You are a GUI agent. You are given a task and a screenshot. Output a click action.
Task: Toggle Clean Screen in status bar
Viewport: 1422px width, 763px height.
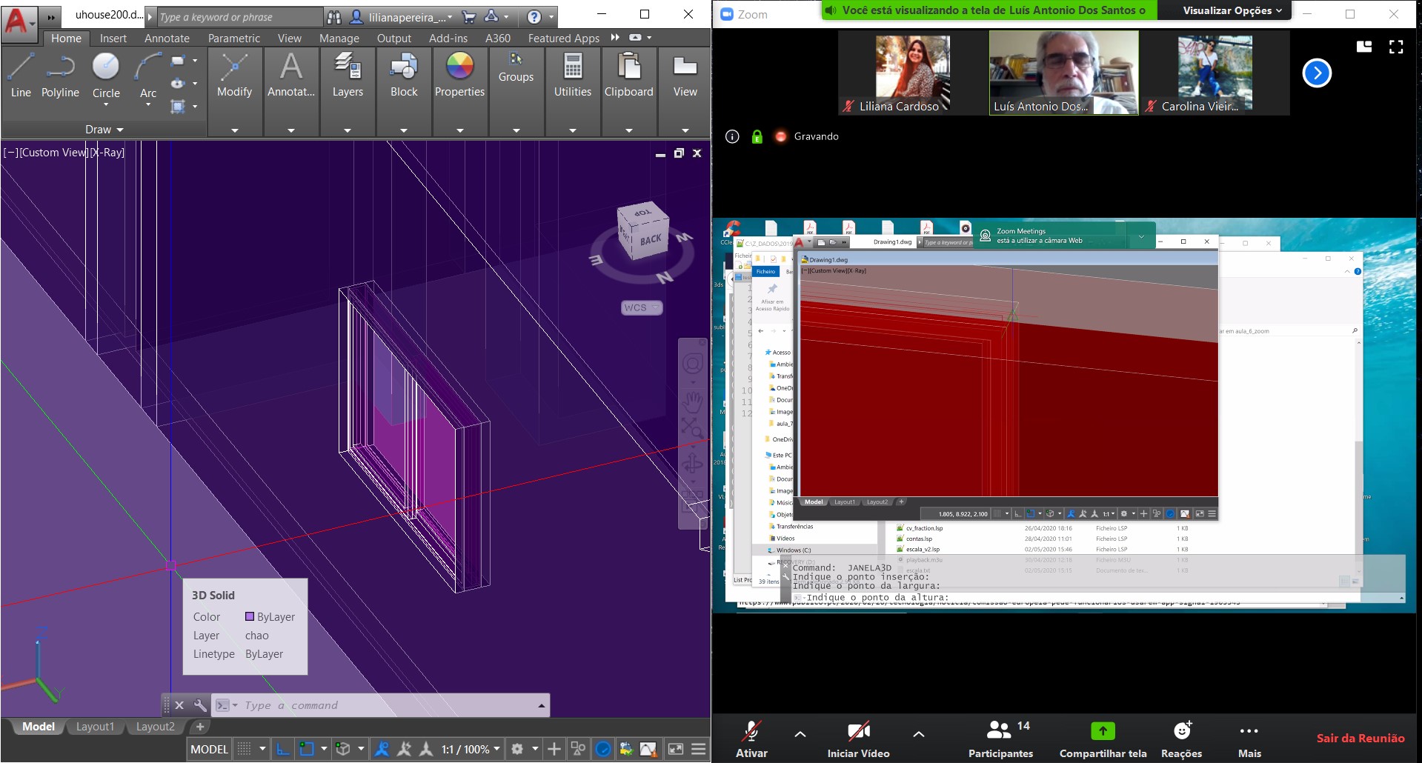675,749
